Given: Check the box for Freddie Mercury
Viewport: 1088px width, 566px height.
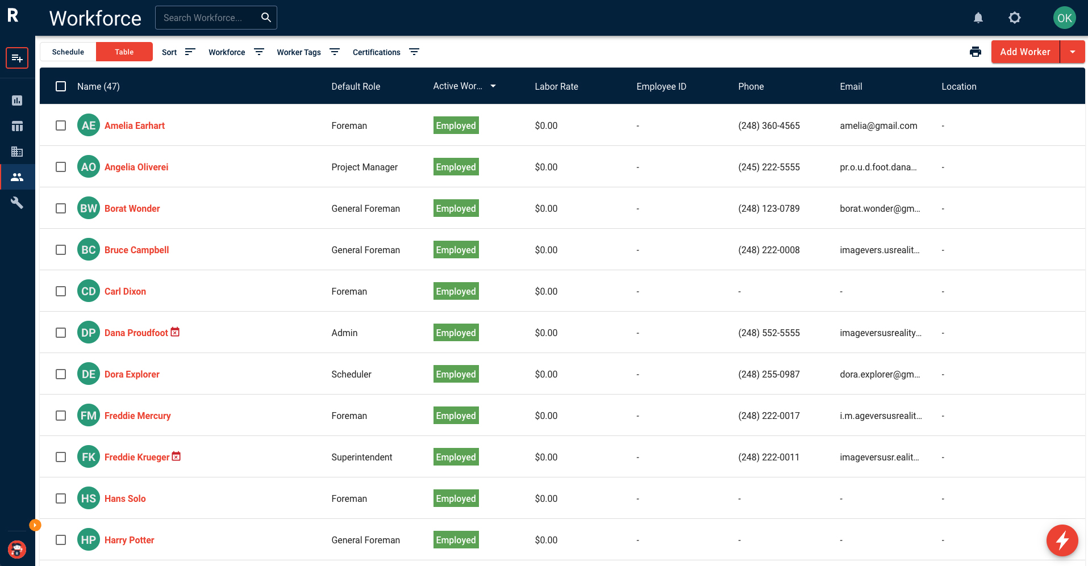Looking at the screenshot, I should [x=61, y=416].
